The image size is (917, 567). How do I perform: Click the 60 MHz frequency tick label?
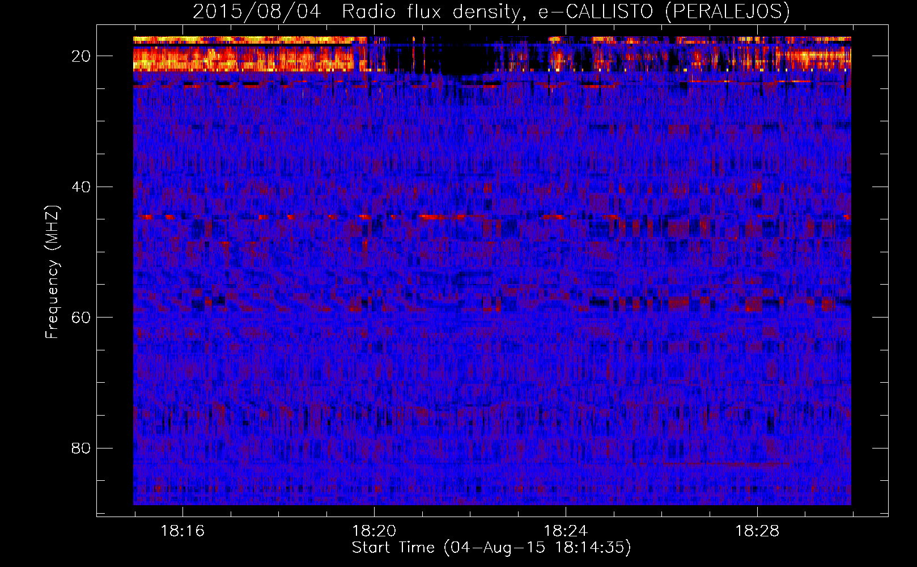point(81,317)
